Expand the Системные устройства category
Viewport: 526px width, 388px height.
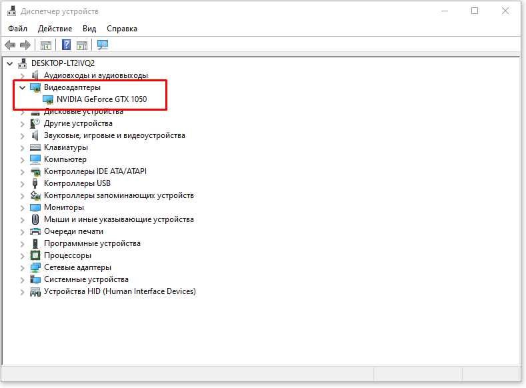[x=22, y=280]
